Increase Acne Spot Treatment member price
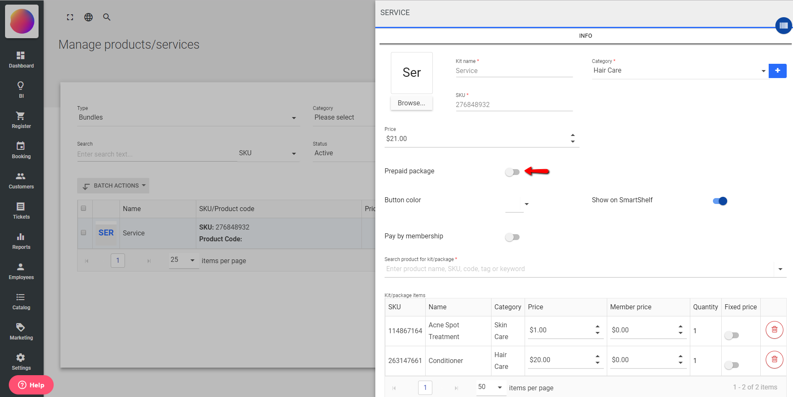The height and width of the screenshot is (397, 793). (681, 326)
